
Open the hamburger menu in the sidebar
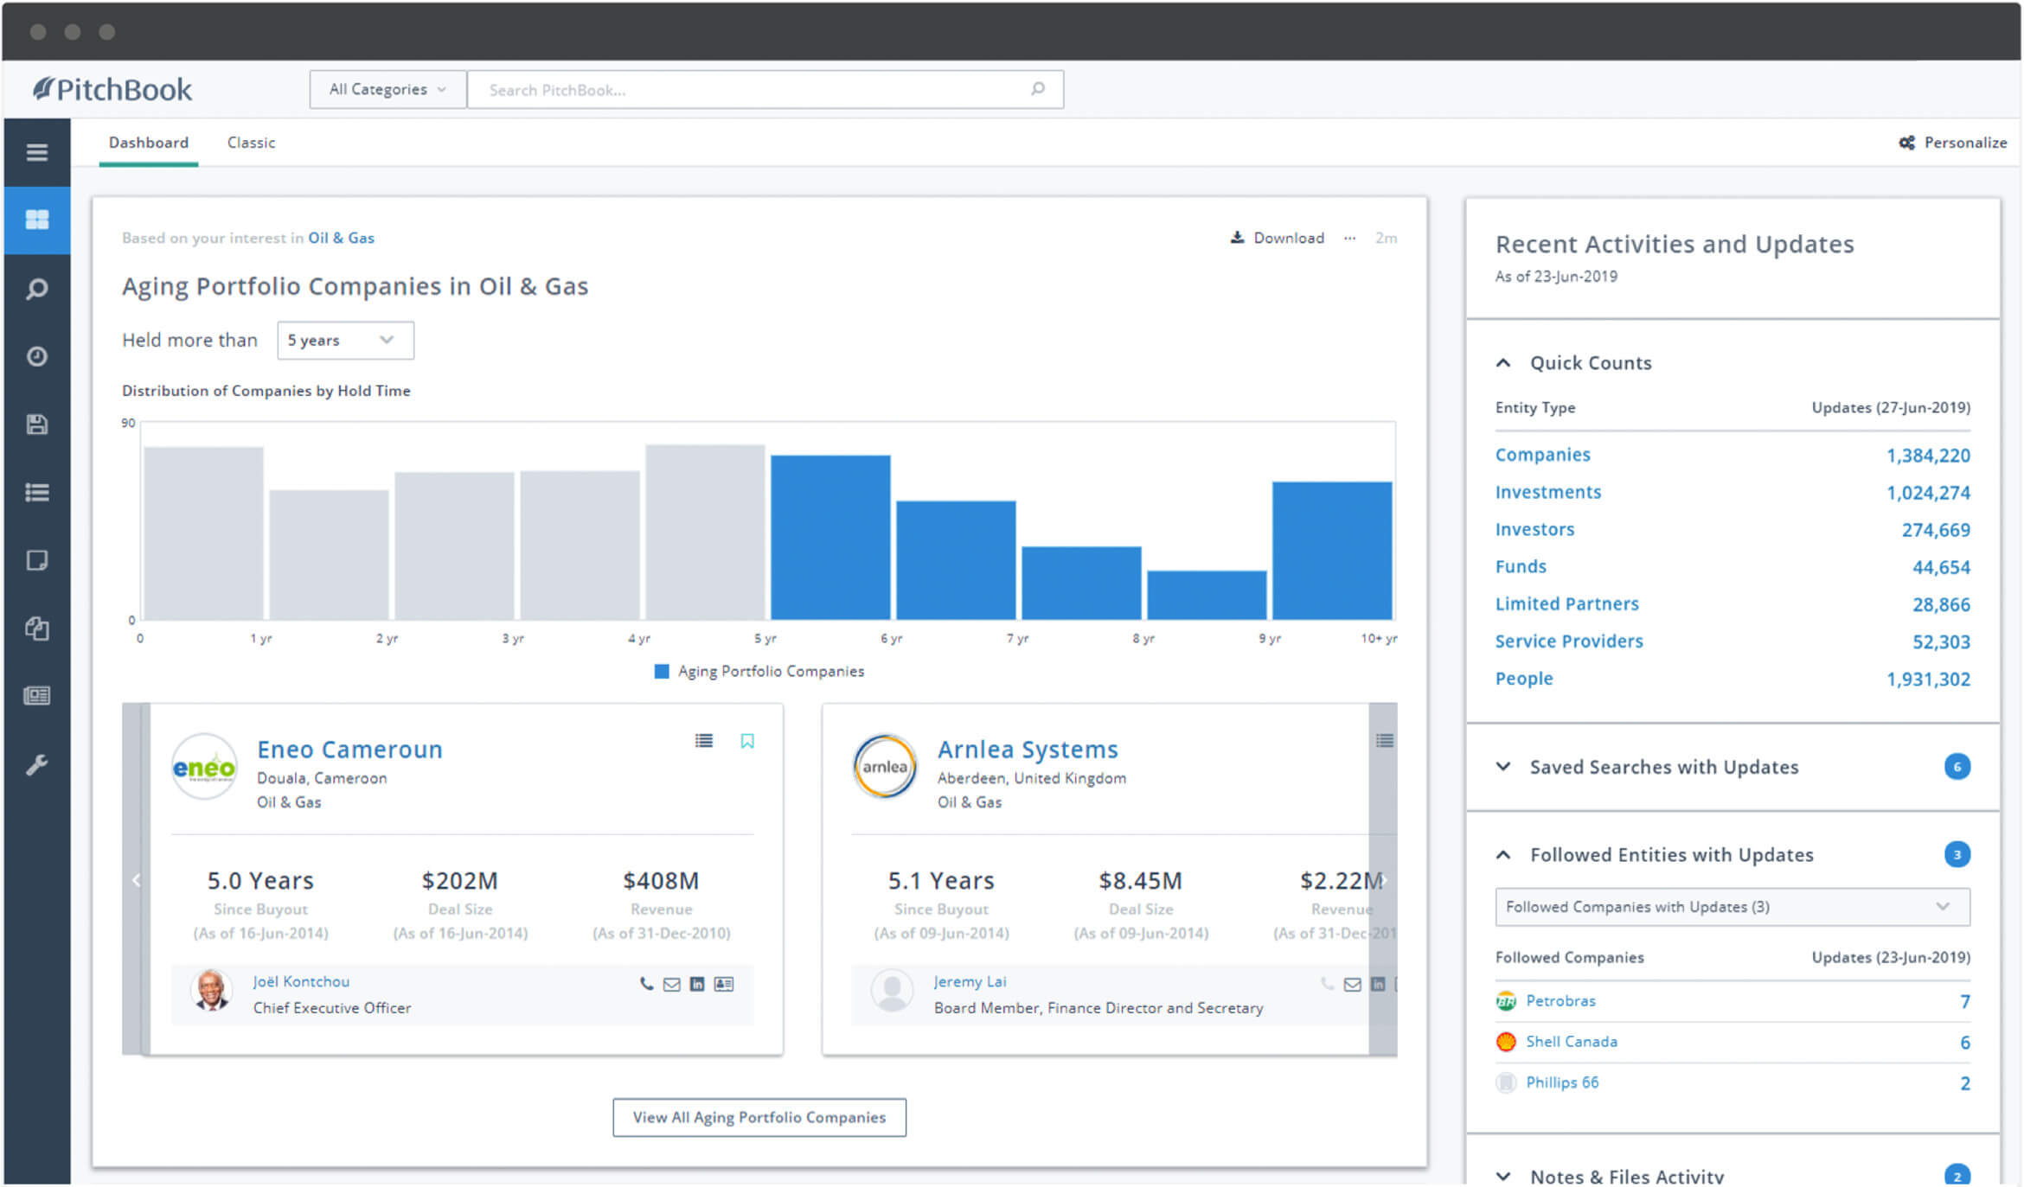(36, 152)
